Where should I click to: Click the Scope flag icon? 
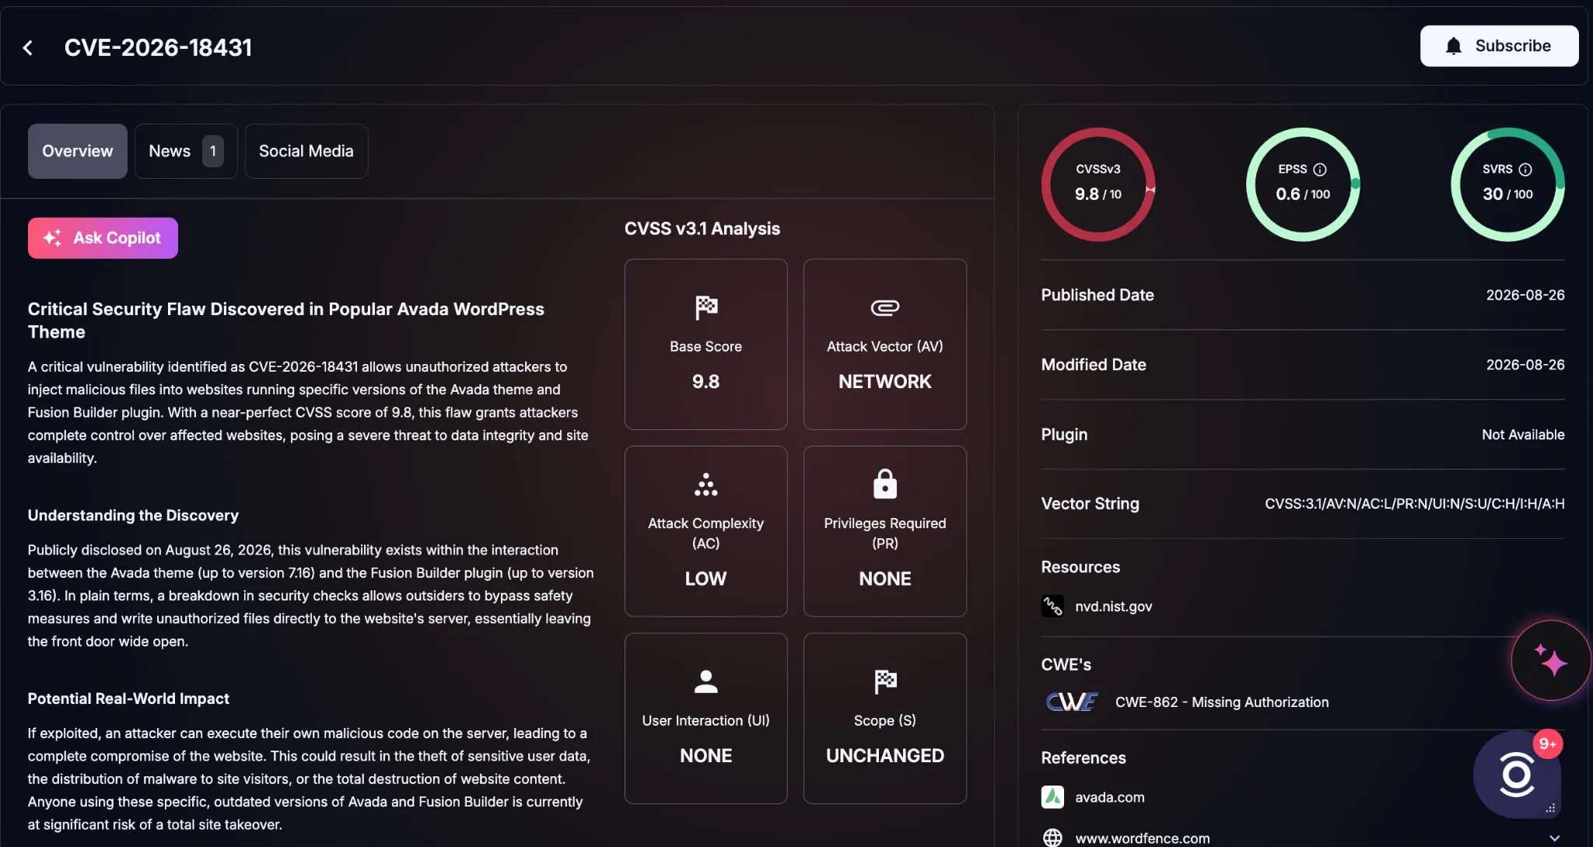[884, 681]
